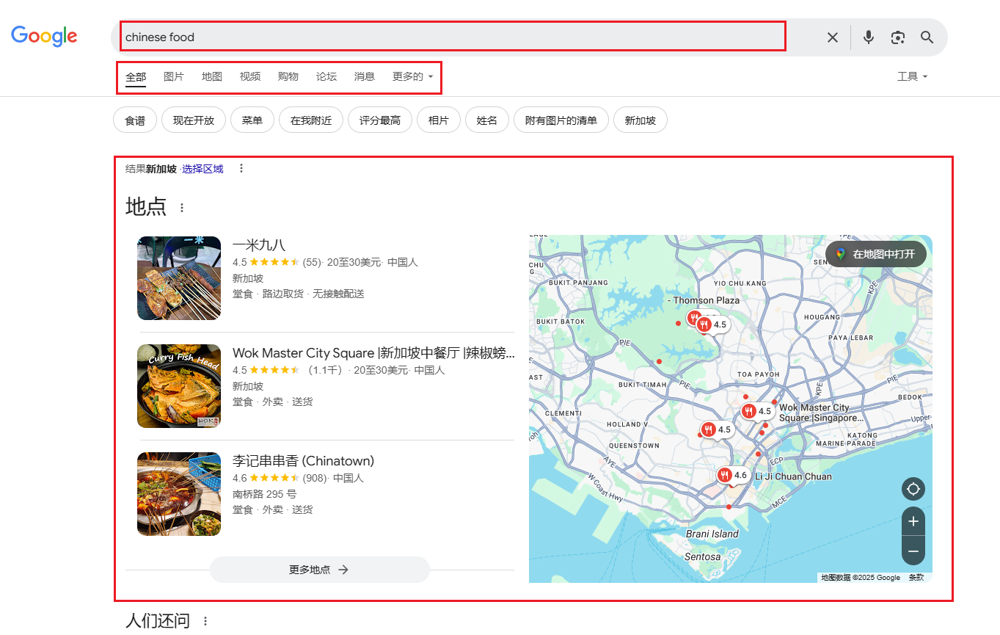Open the Wok Master City Square listing
This screenshot has height=635, width=1000.
373,353
